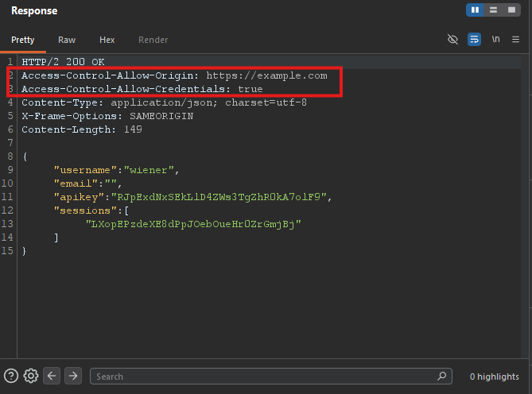Click the Response panel title
532x394 pixels.
pos(34,11)
